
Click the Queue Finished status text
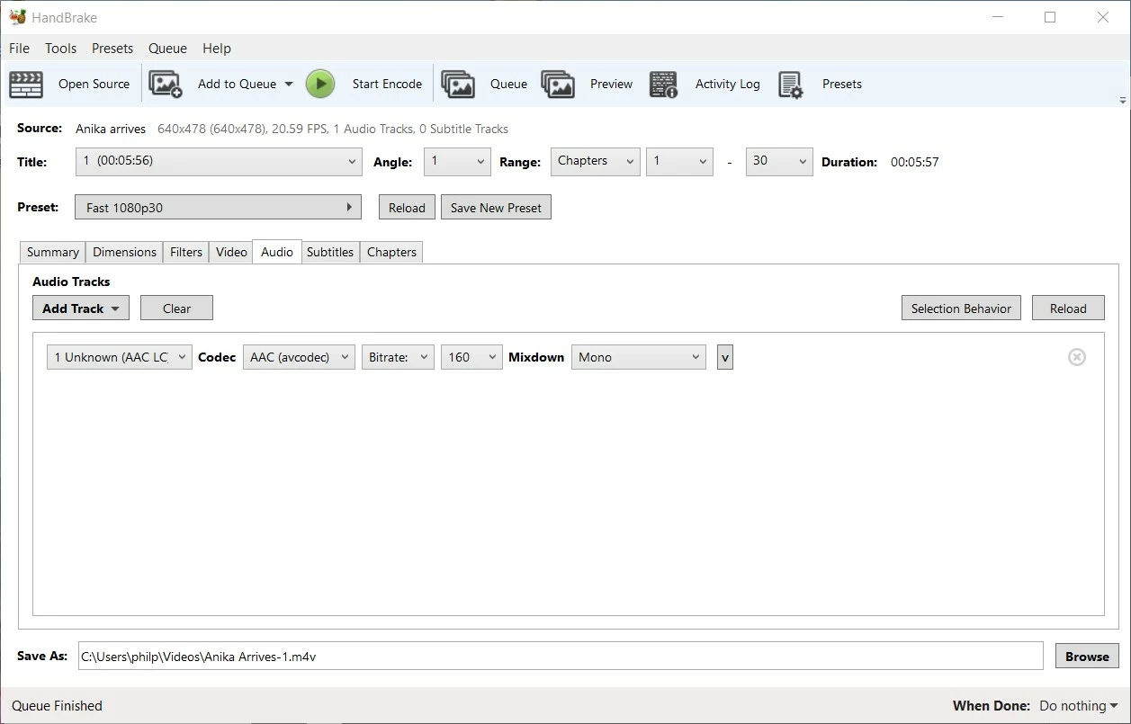57,706
